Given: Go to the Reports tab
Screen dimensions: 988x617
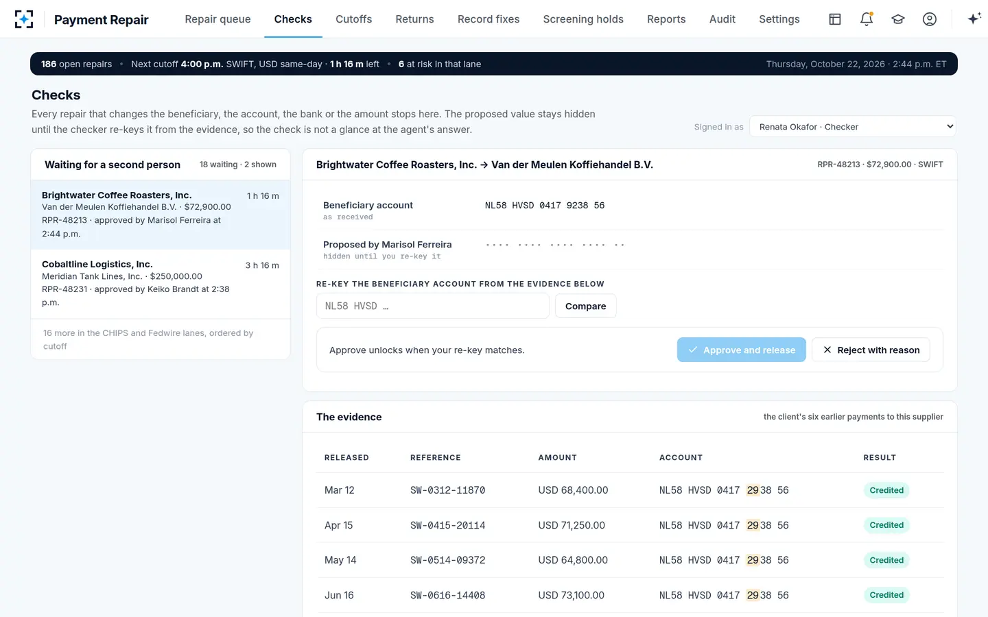Looking at the screenshot, I should (666, 19).
